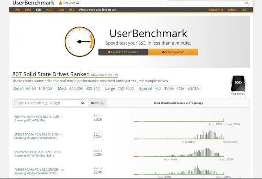Image resolution: width=262 pixels, height=179 pixels.
Task: Click the Bench help question mark icon
Action: pyautogui.click(x=102, y=103)
